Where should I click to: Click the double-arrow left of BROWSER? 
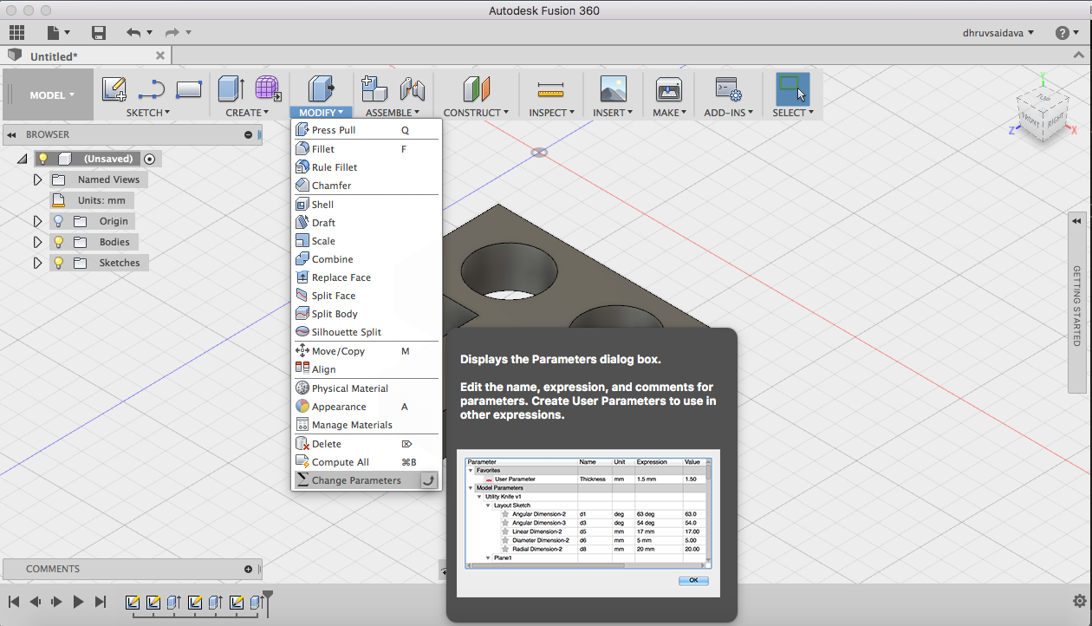tap(12, 134)
